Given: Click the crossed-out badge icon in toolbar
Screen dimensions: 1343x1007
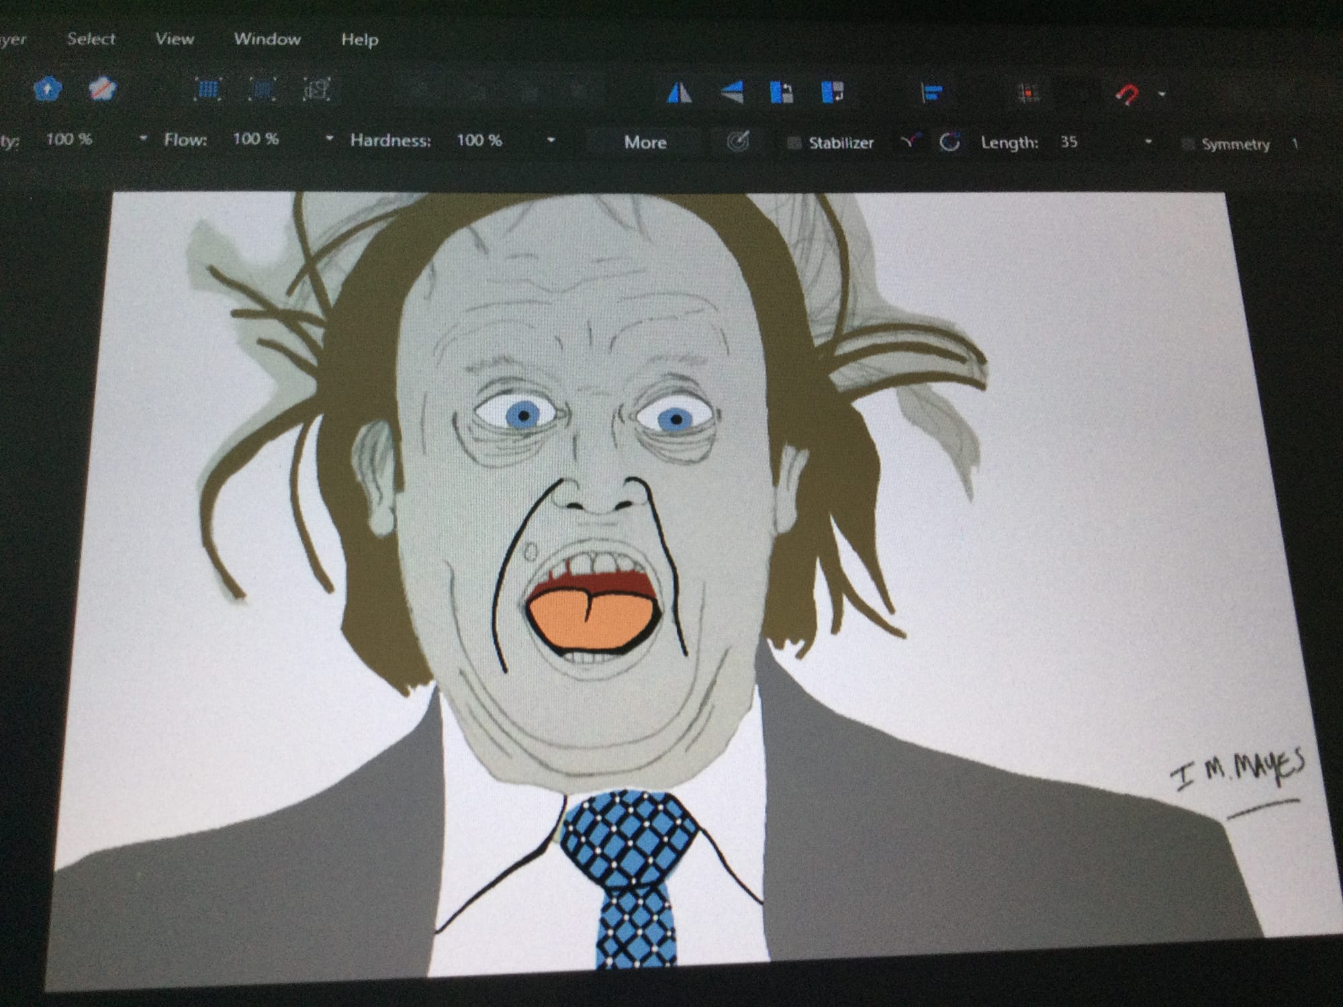Looking at the screenshot, I should [x=103, y=89].
